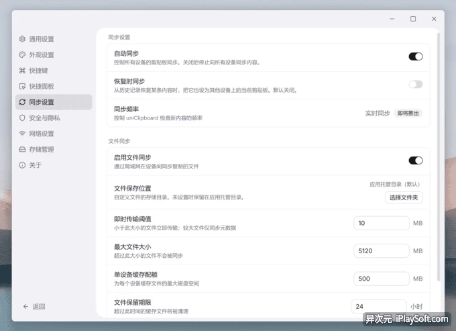456x331 pixels.
Task: Click the 同步频率 row title
Action: 126,109
